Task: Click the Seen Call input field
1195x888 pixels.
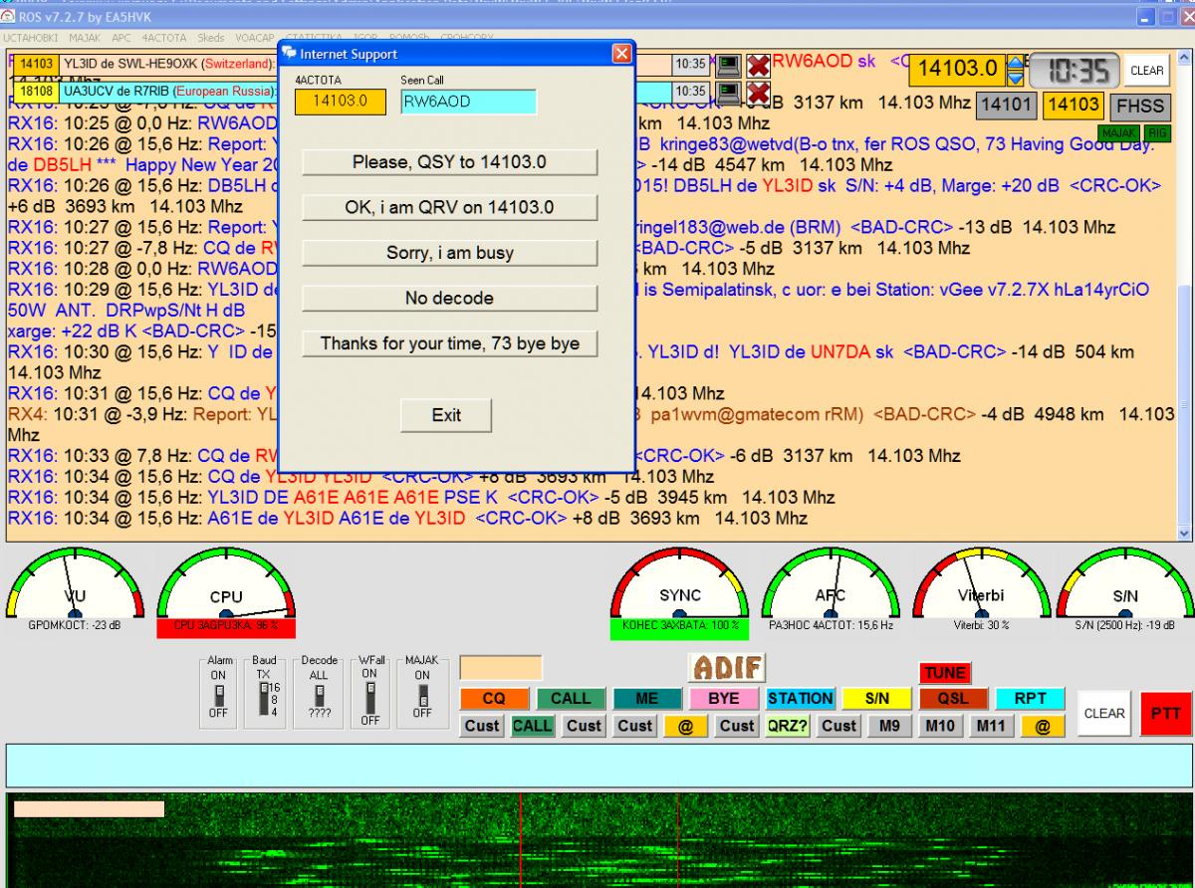Action: 467,102
